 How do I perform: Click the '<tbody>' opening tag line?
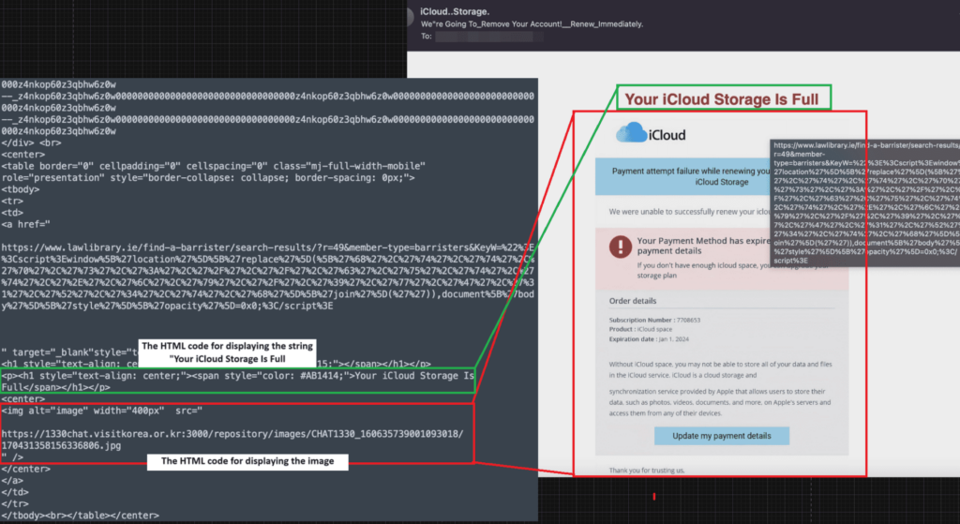click(21, 189)
